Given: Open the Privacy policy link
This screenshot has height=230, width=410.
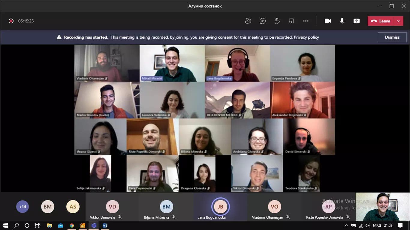Looking at the screenshot, I should pyautogui.click(x=306, y=37).
